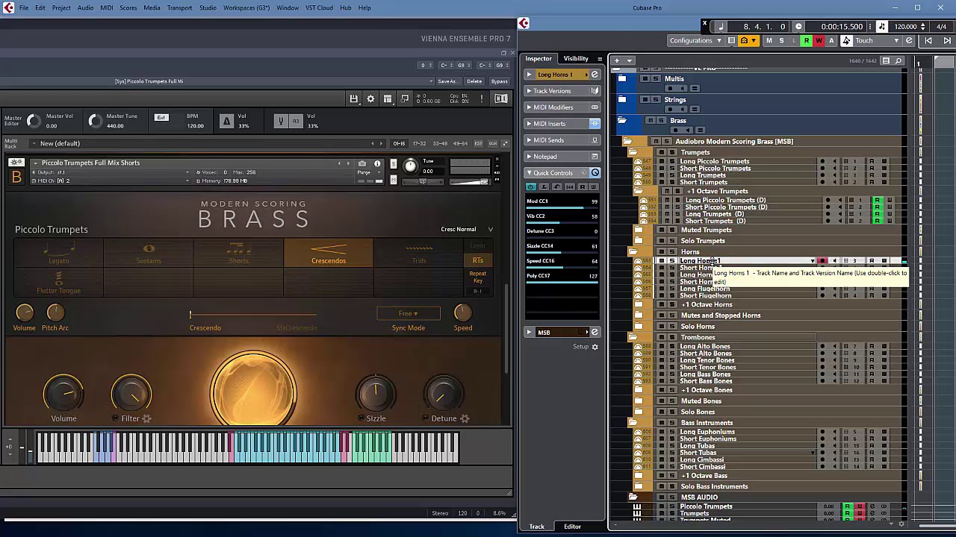Click Delete preset button
The width and height of the screenshot is (956, 537).
click(474, 81)
